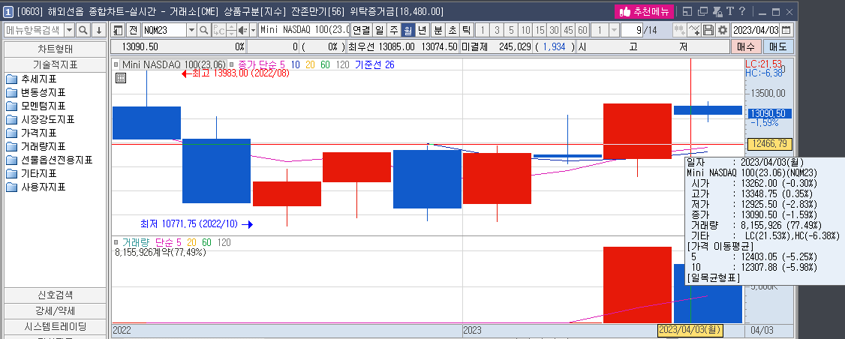Click the add candlestick chart icon
This screenshot has width=845, height=339.
680,30
